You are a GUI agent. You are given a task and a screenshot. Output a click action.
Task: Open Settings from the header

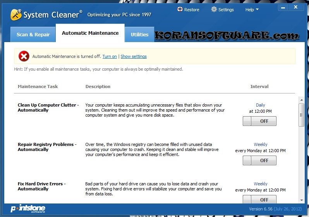(x=226, y=10)
